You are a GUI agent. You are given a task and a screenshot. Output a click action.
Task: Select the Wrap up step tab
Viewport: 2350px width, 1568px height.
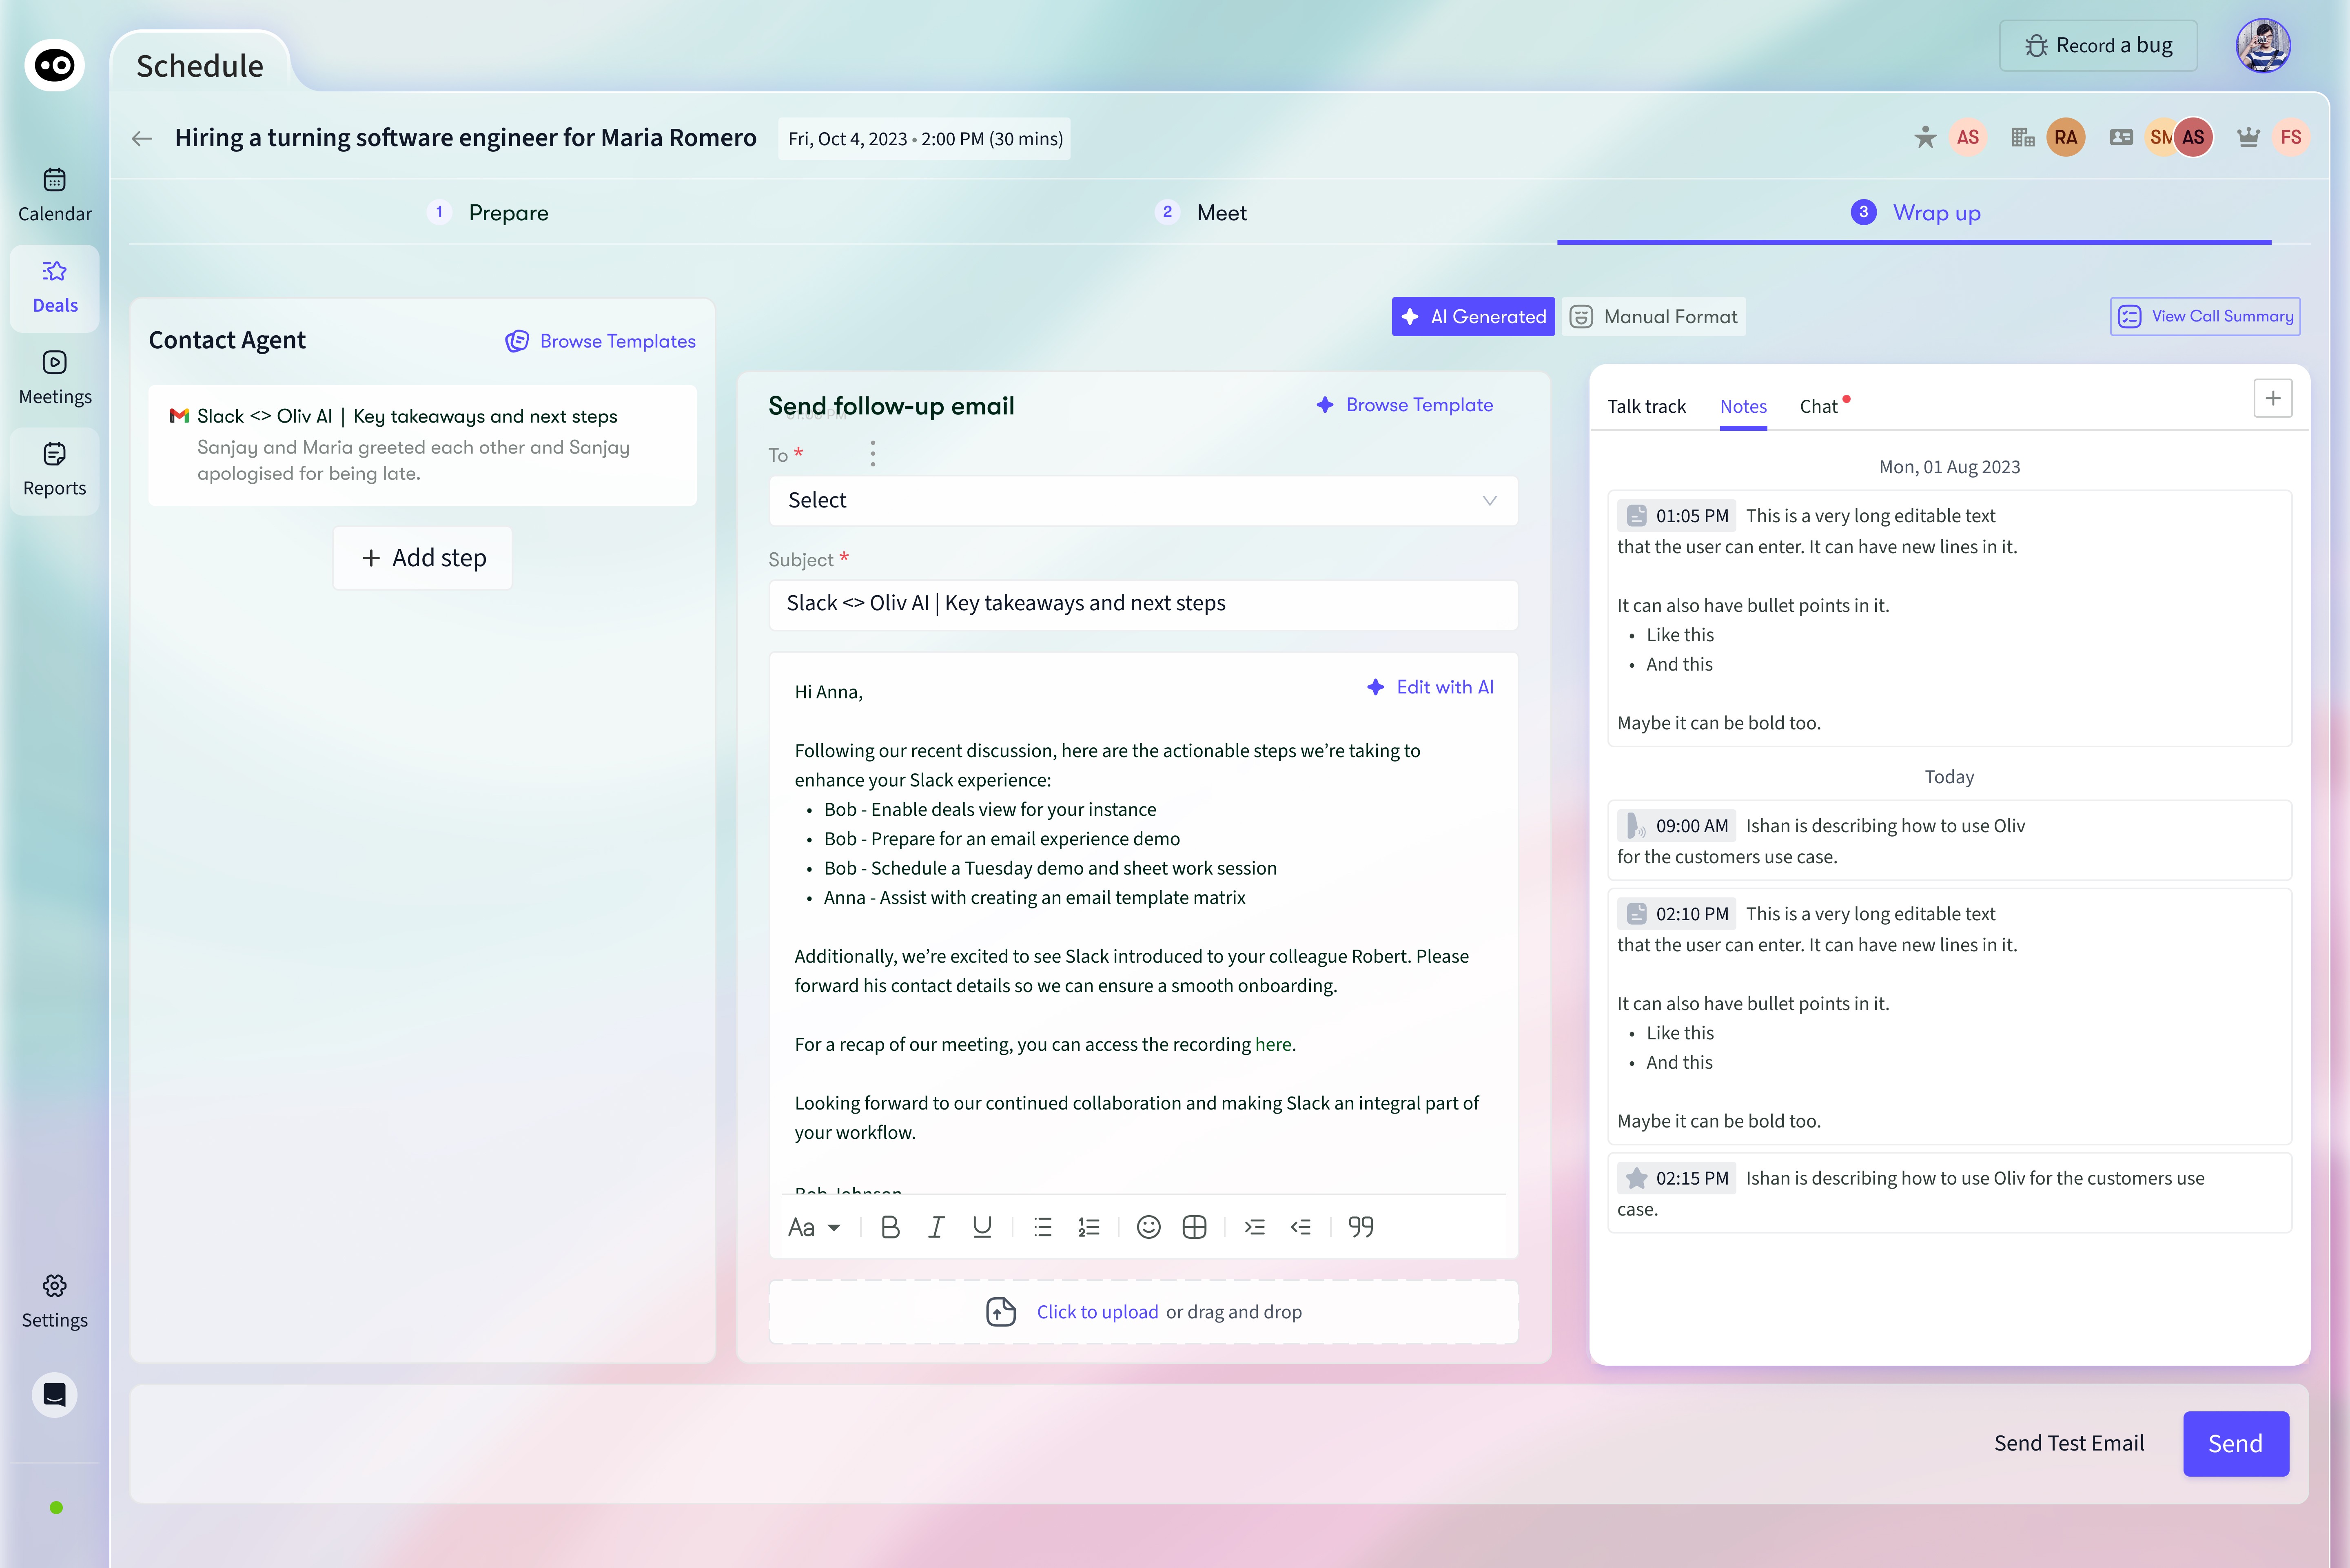tap(1915, 213)
